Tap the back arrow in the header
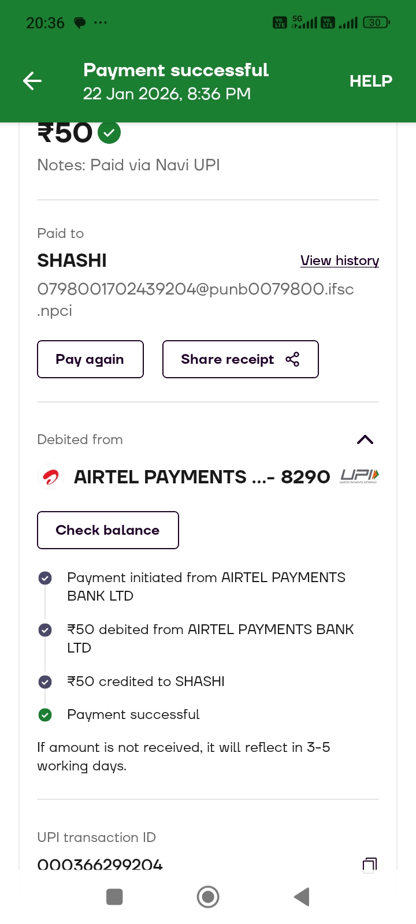Viewport: 416px width, 924px height. tap(32, 81)
